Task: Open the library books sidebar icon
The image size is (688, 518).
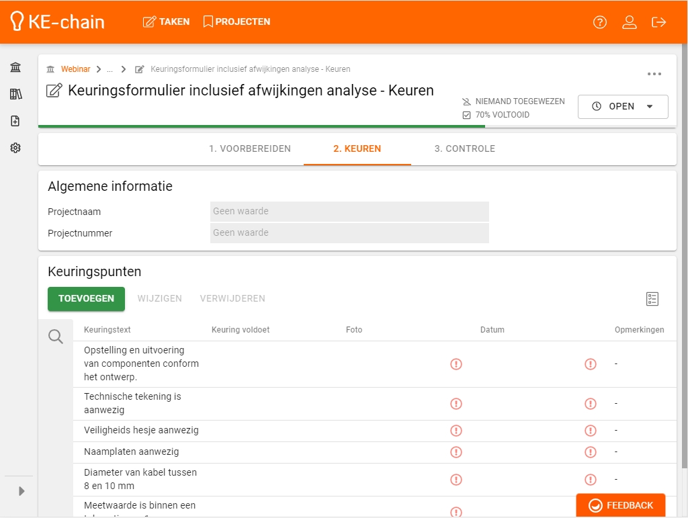Action: click(15, 94)
